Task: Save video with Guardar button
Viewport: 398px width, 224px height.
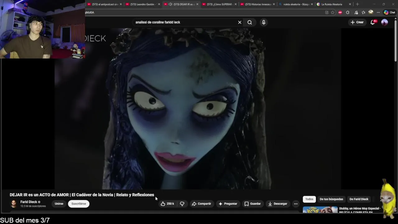Action: pos(252,204)
